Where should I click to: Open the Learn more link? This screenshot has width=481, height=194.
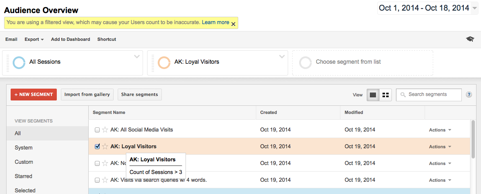pyautogui.click(x=215, y=22)
